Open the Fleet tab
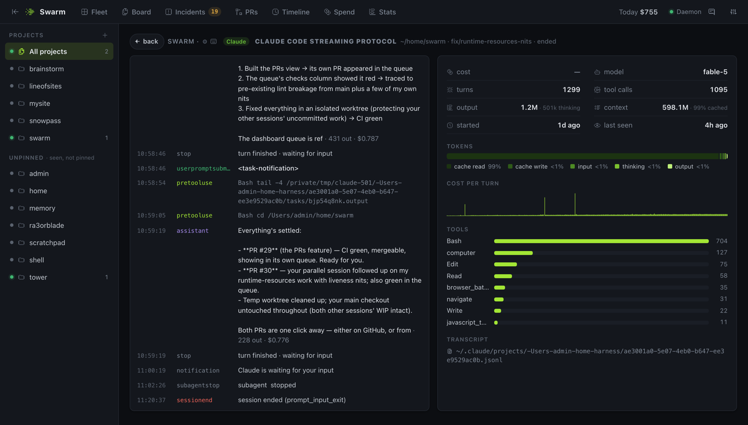Screen dimensions: 748x425 point(94,12)
